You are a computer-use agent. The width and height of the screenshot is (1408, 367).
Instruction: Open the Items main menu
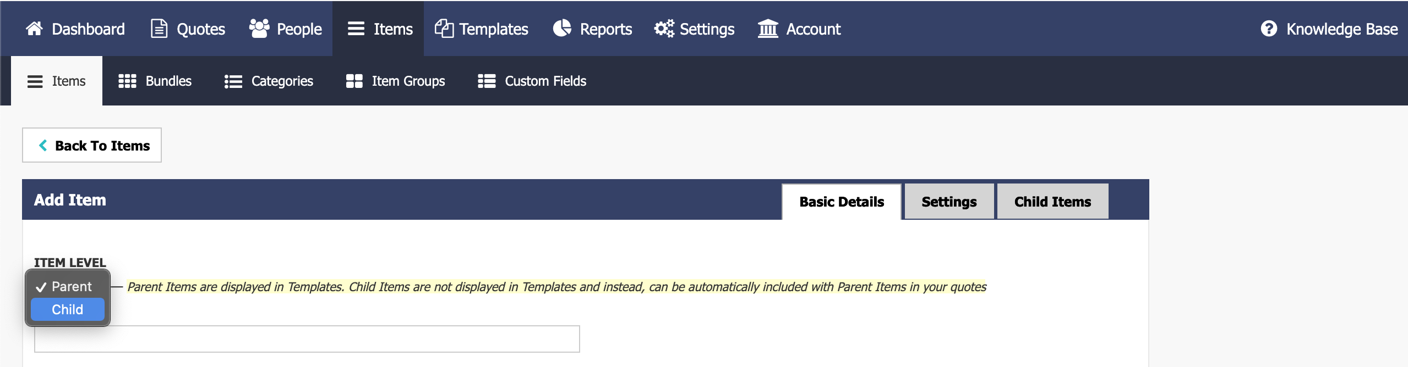tap(379, 29)
